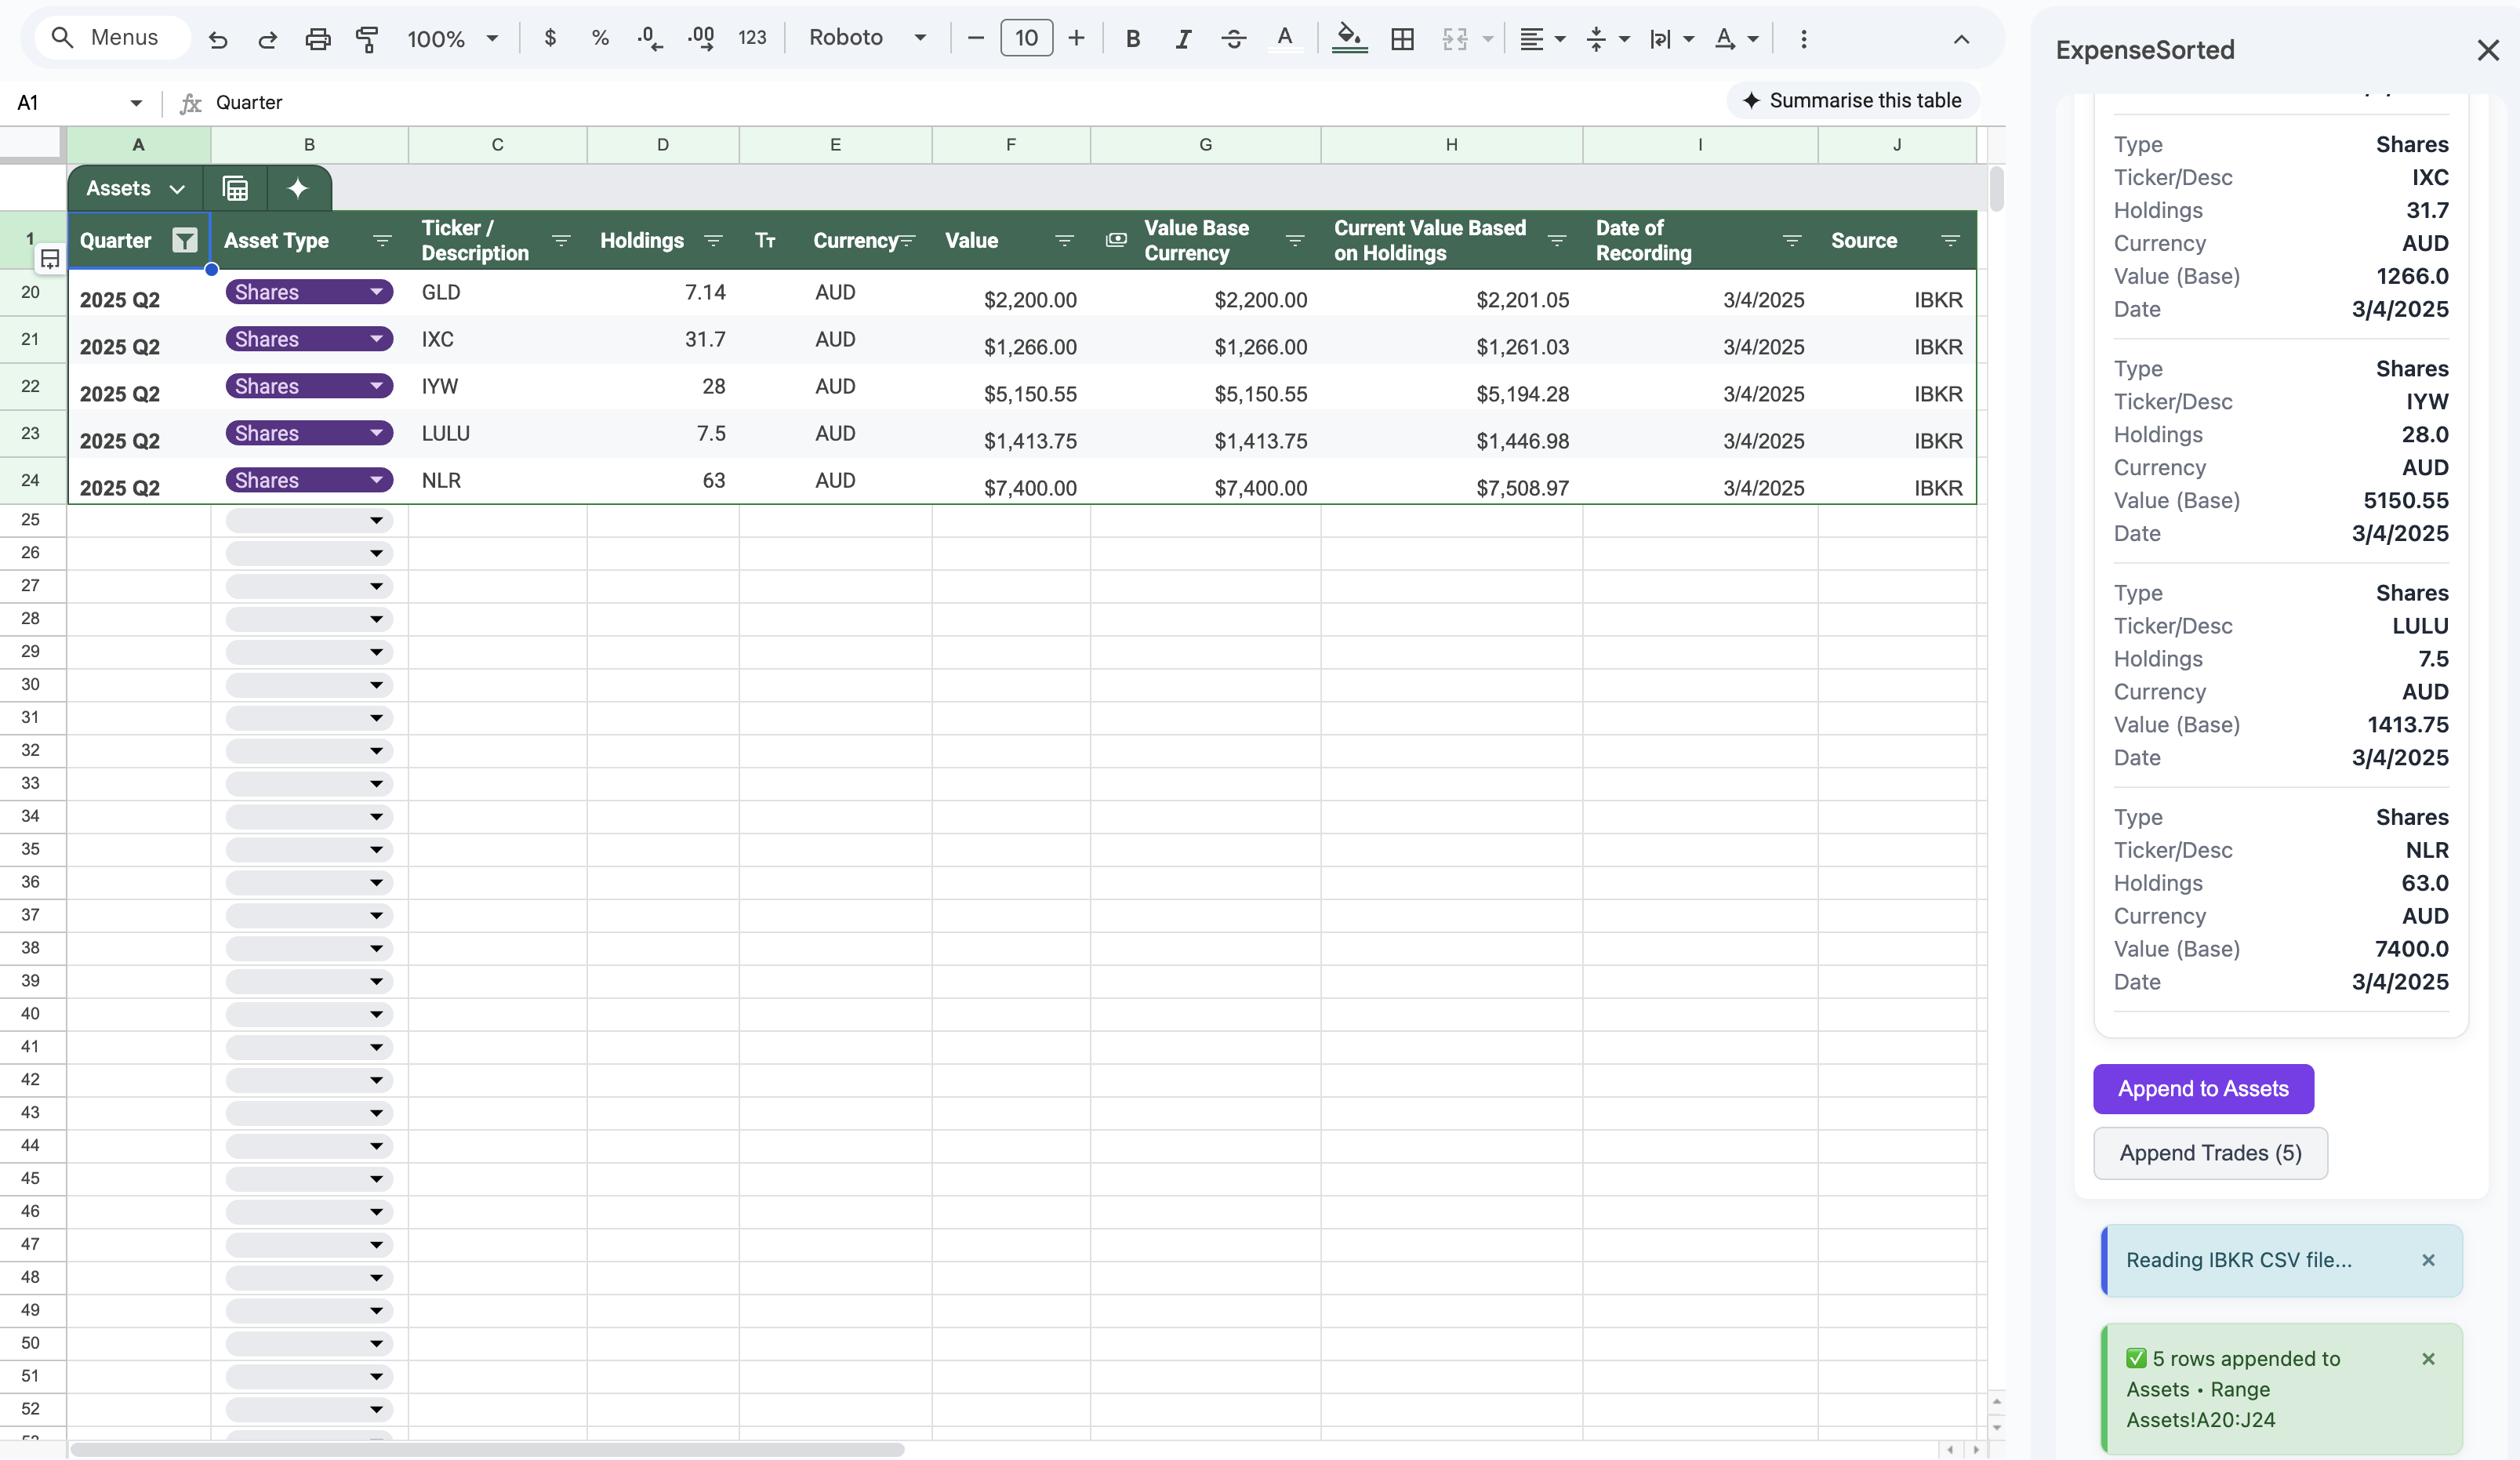The width and height of the screenshot is (2520, 1460).
Task: Select the Paint format tool
Action: coord(367,39)
